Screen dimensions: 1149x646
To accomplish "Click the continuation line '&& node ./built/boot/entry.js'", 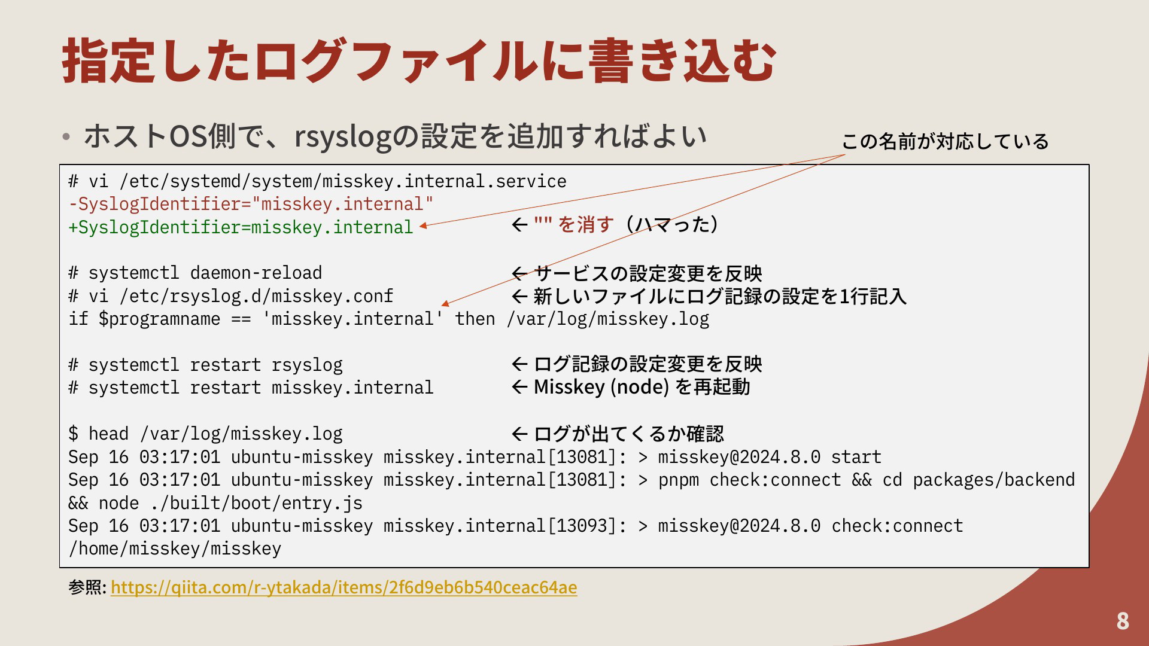I will [x=215, y=503].
